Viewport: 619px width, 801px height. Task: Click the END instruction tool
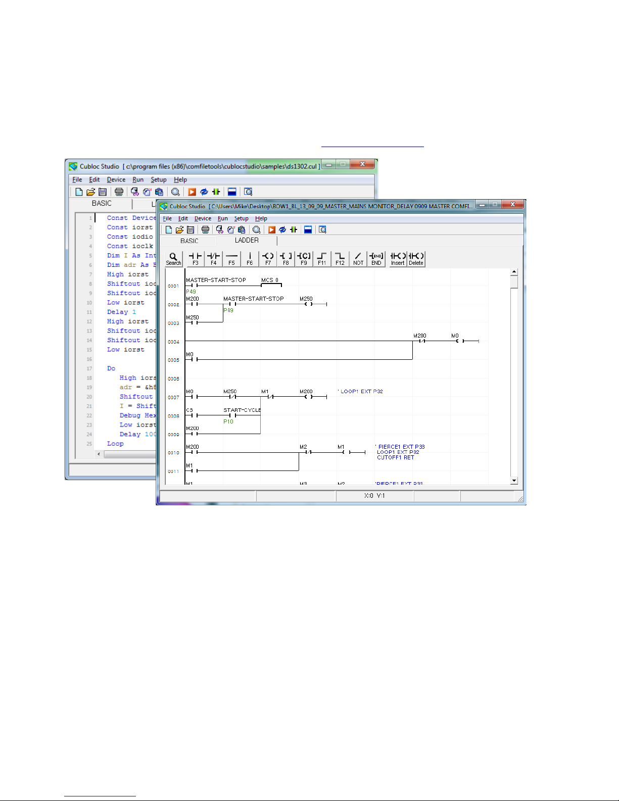[376, 259]
